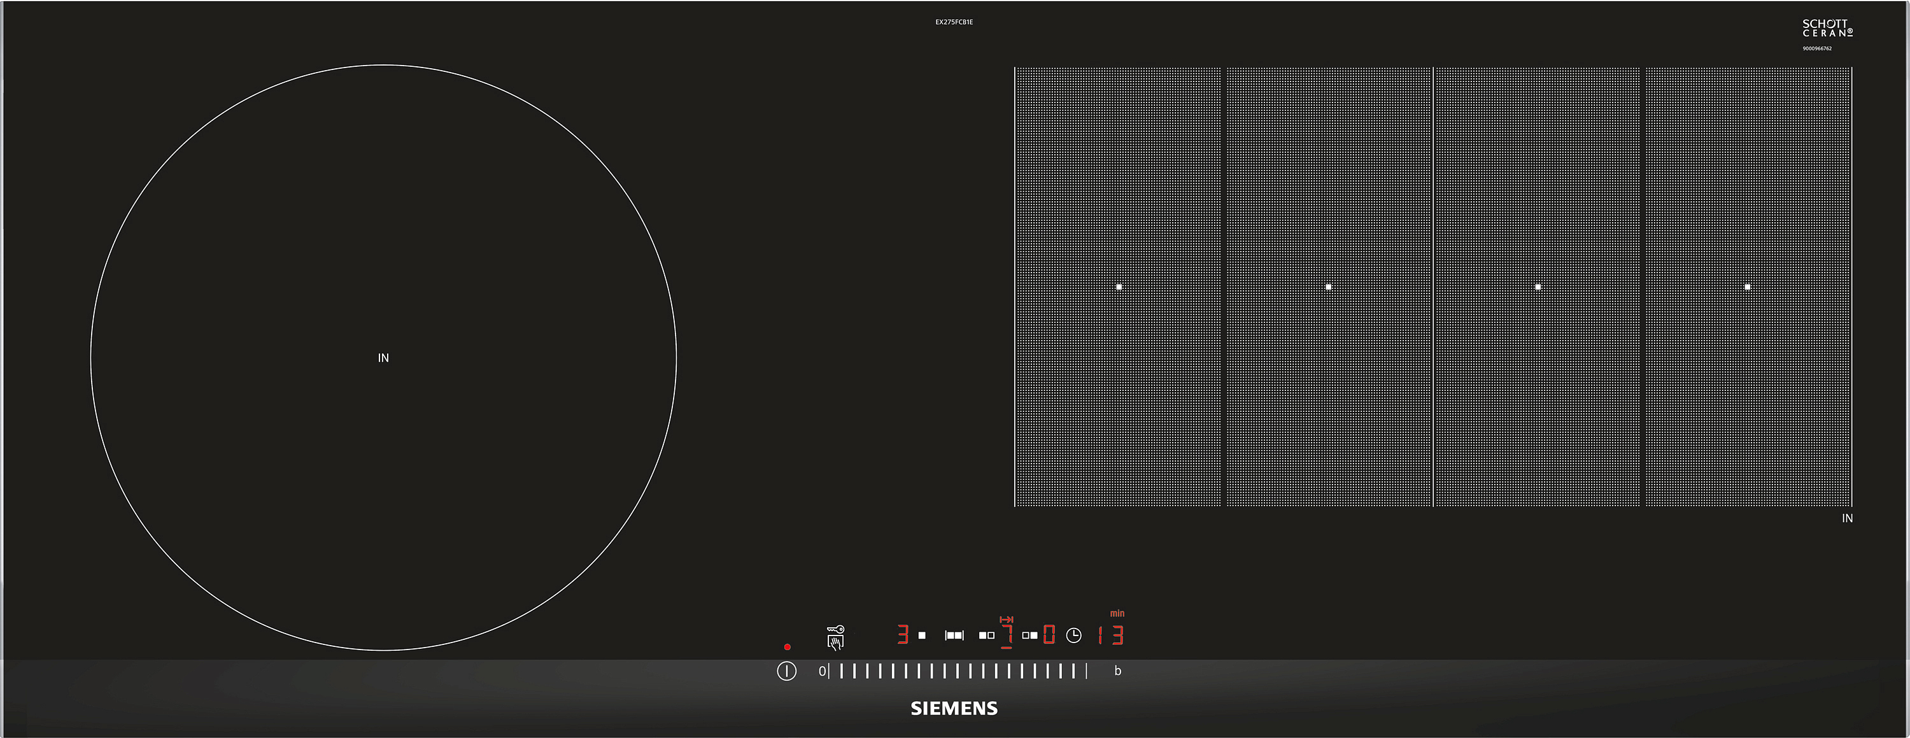1910x738 pixels.
Task: Select the single-square round zone icon
Action: click(922, 635)
